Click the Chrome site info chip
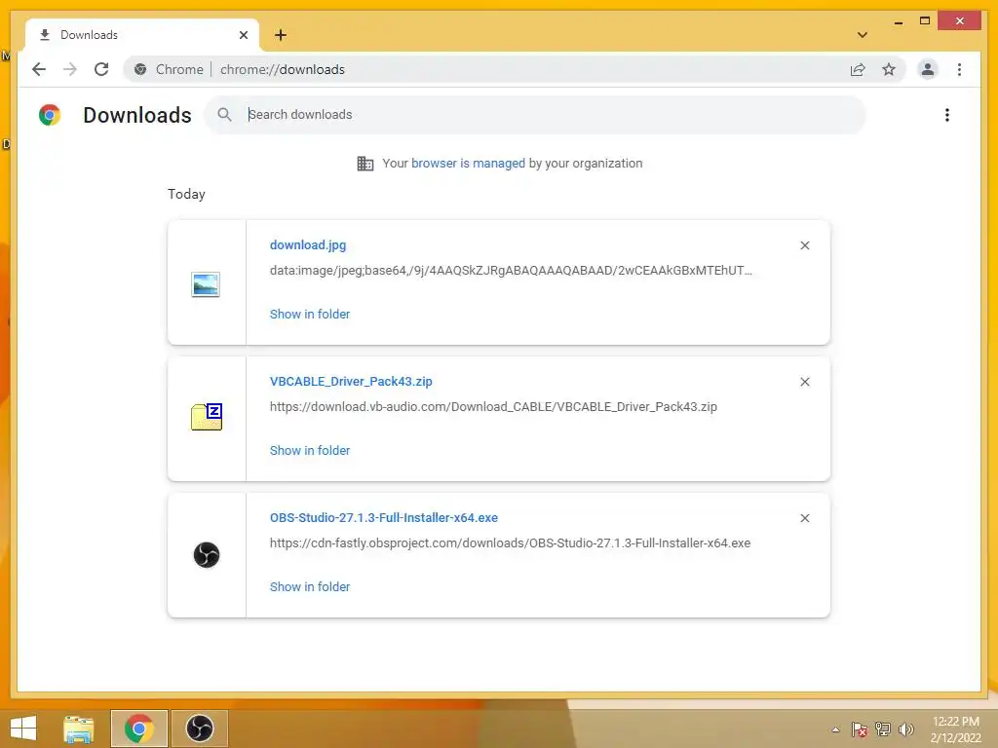 pyautogui.click(x=170, y=69)
